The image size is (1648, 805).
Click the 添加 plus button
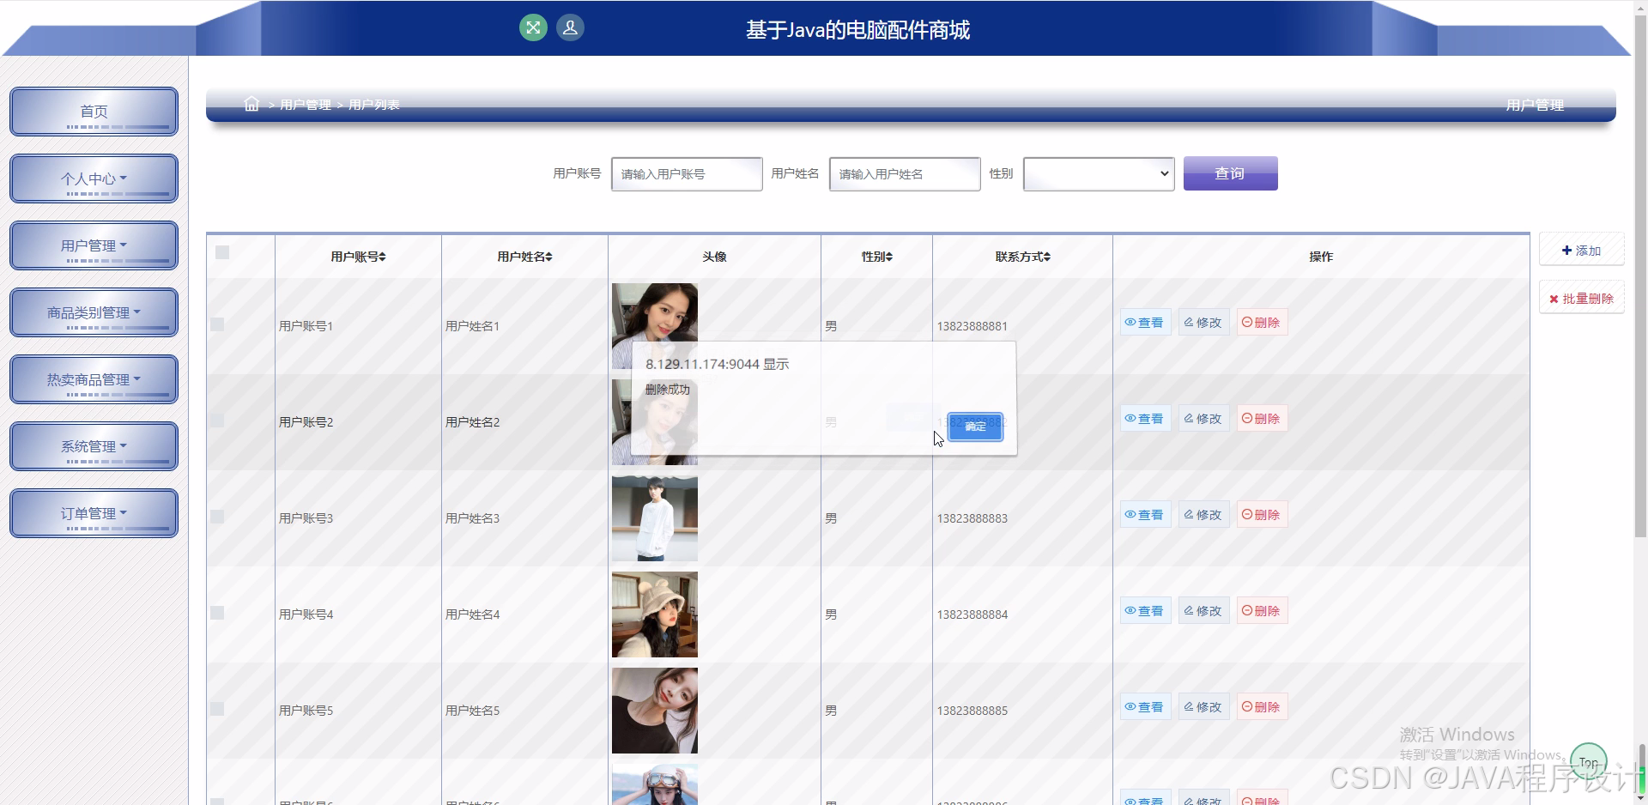point(1581,251)
